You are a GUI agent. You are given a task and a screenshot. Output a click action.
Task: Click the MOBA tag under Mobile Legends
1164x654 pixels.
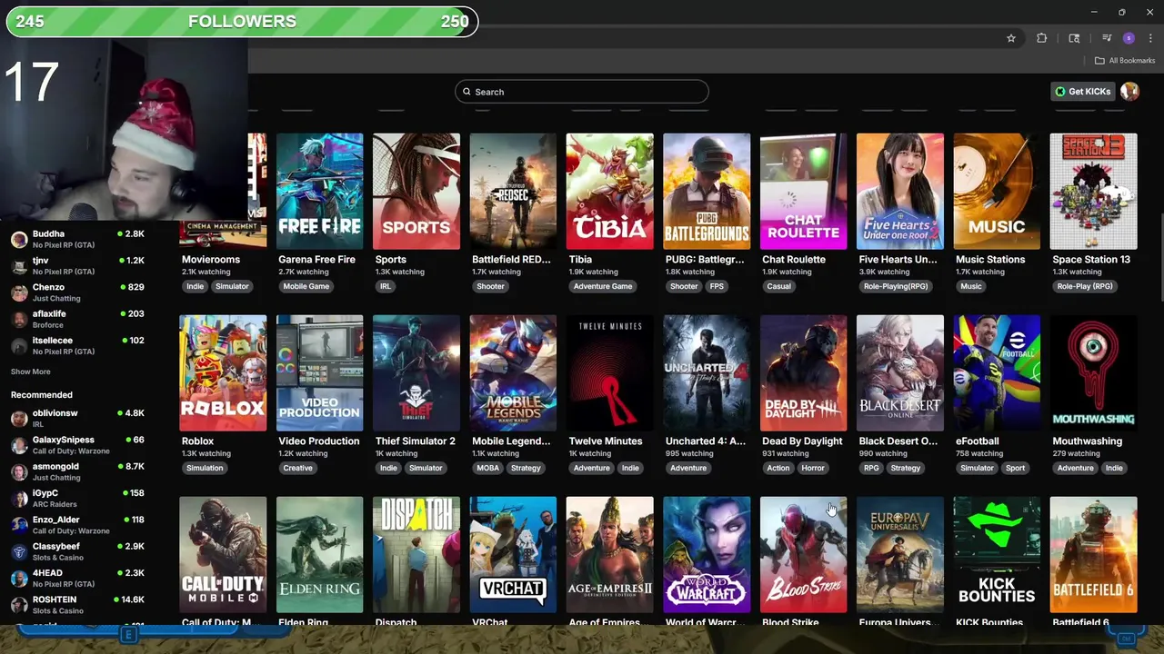(x=487, y=468)
